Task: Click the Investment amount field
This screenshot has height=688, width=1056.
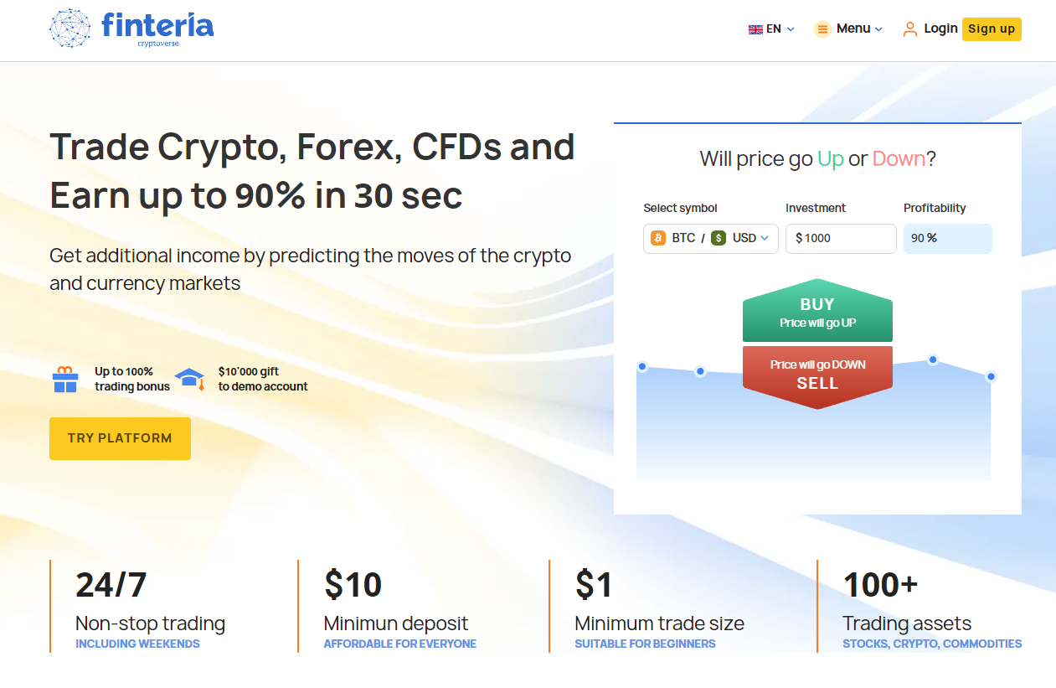Action: pyautogui.click(x=841, y=238)
